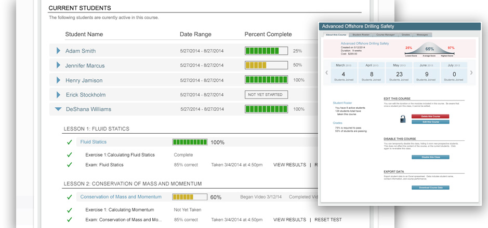Viewport: 488px width, 228px height.
Task: Expand Erick Stockholm's student row
Action: 58,95
